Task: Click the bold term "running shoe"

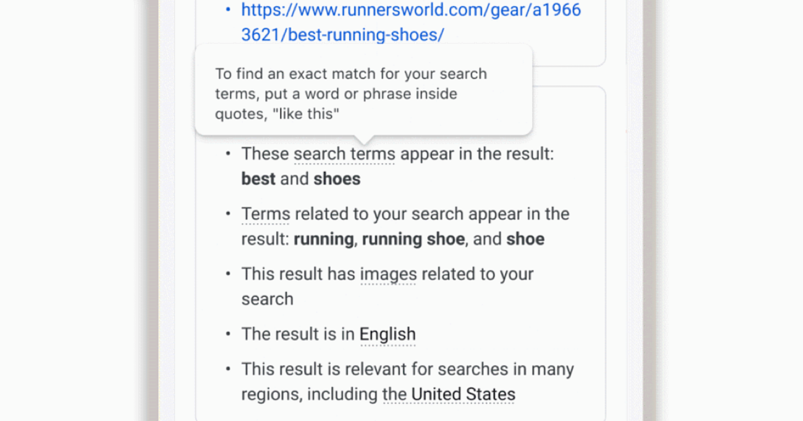Action: click(413, 239)
